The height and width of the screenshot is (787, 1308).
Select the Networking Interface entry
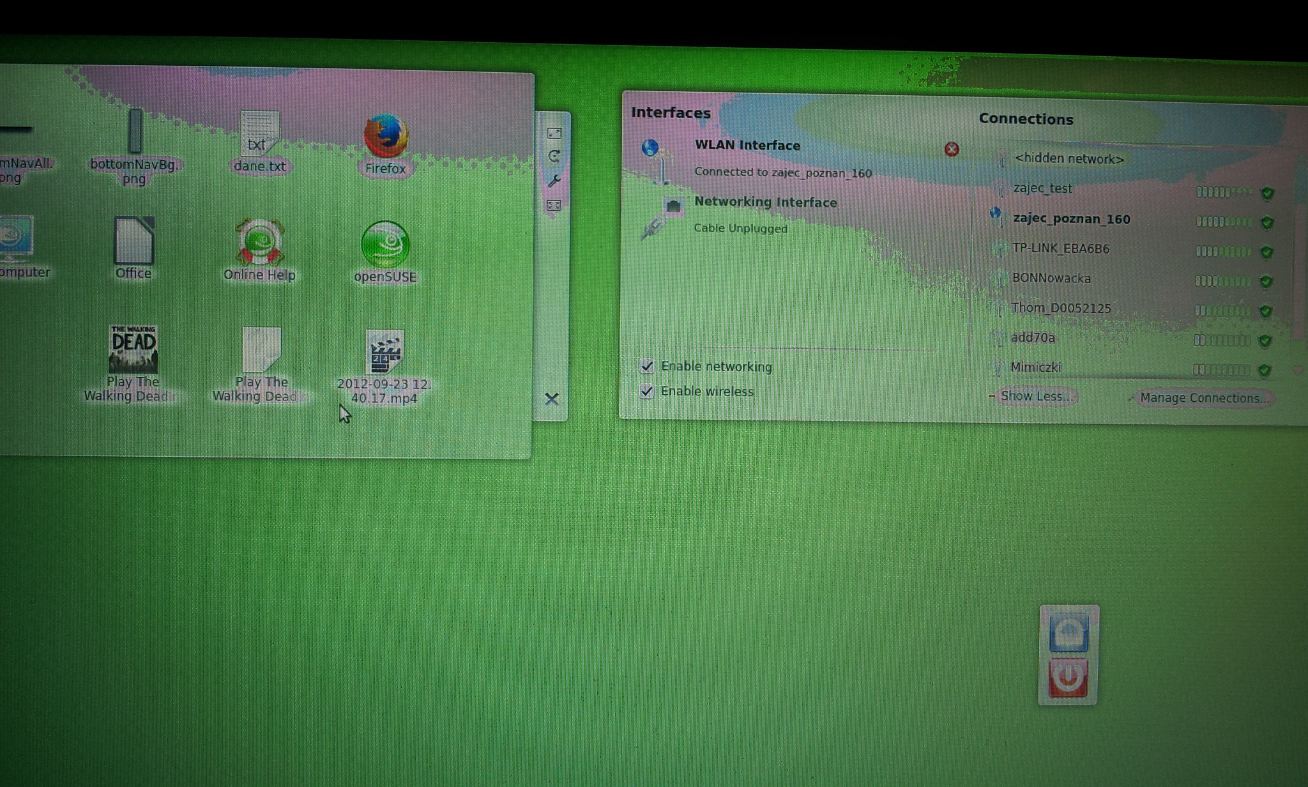point(765,202)
